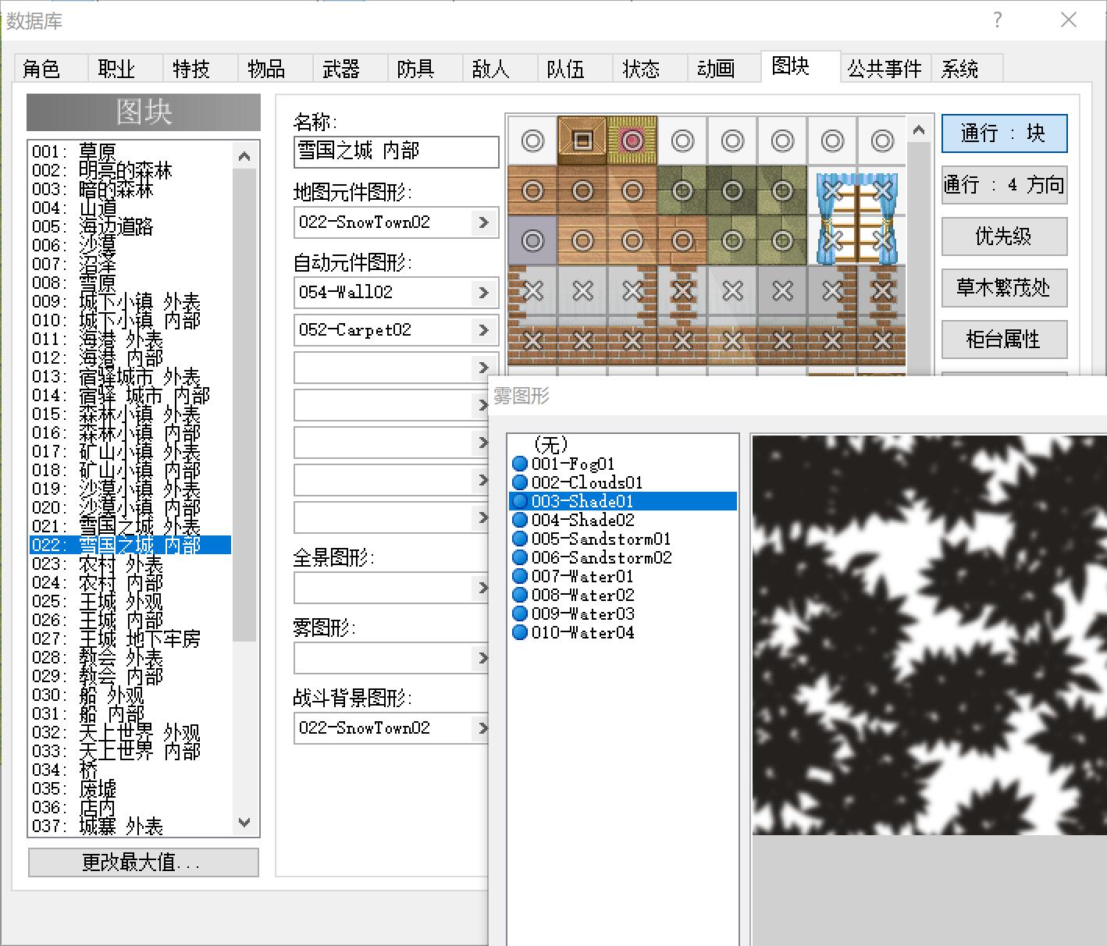Click the 007-Water01 blue icon
1107x946 pixels.
520,576
